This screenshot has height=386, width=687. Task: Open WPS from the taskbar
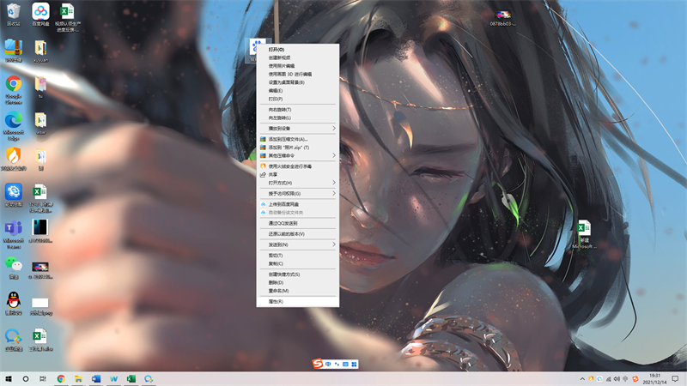coord(113,378)
